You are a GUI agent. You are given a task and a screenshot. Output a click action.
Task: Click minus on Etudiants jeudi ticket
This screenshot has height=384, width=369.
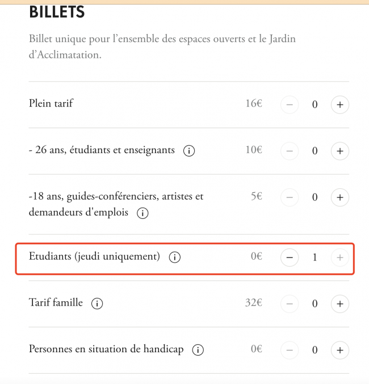[290, 258]
